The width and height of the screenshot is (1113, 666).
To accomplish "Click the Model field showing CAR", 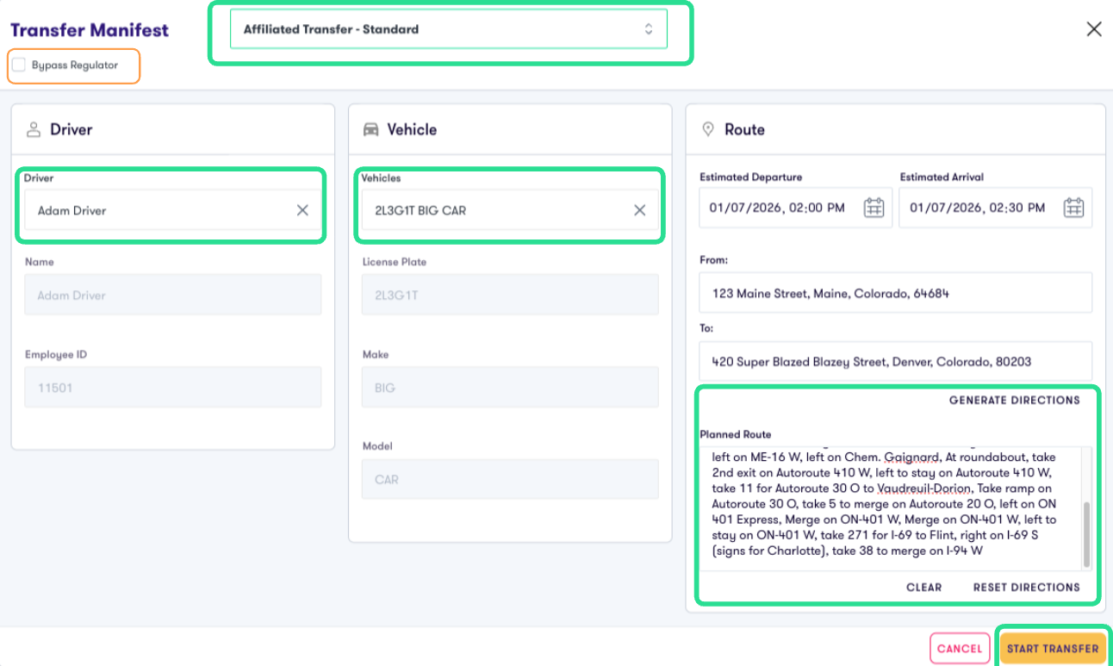I will 510,479.
